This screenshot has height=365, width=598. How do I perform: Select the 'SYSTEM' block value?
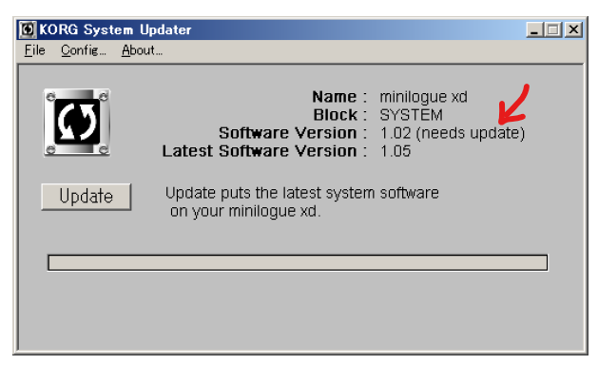[x=411, y=115]
